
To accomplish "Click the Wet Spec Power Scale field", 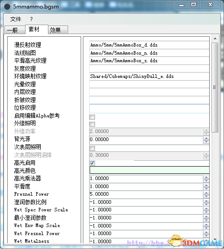I will (x=146, y=210).
